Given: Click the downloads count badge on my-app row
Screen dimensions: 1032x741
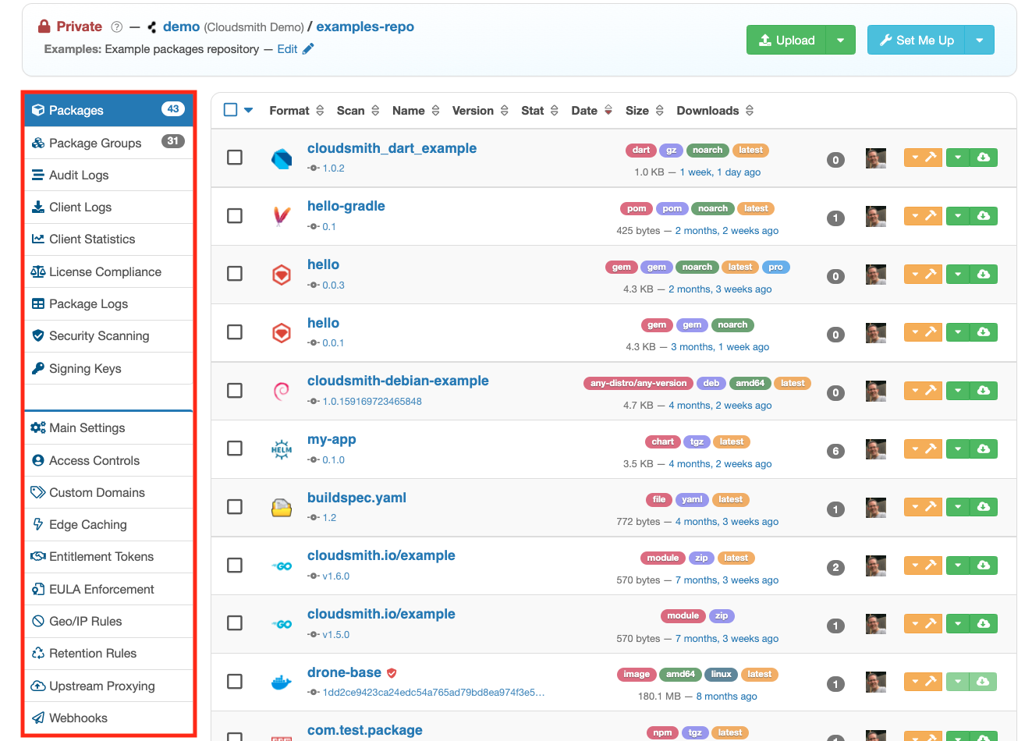Looking at the screenshot, I should pos(835,451).
